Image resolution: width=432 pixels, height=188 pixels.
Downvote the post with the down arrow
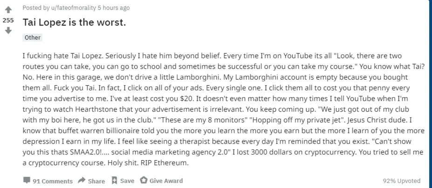(8, 30)
